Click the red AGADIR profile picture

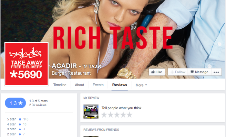pos(26,64)
